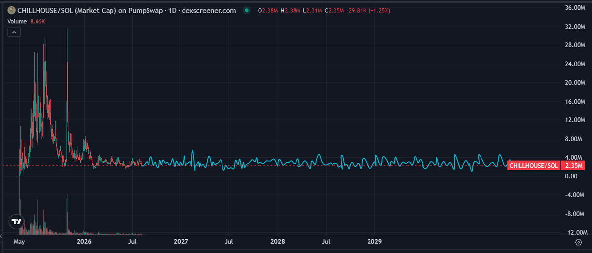Collapse indicator legend with chevron under Volume
This screenshot has height=253, width=592.
click(x=14, y=32)
